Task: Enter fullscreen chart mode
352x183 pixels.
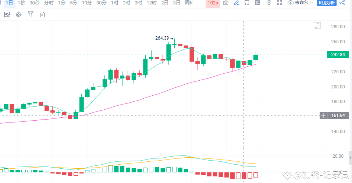Action: (x=280, y=3)
